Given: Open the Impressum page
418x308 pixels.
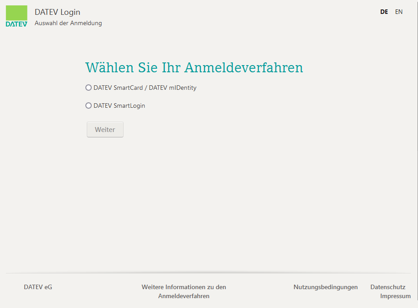Looking at the screenshot, I should 395,296.
